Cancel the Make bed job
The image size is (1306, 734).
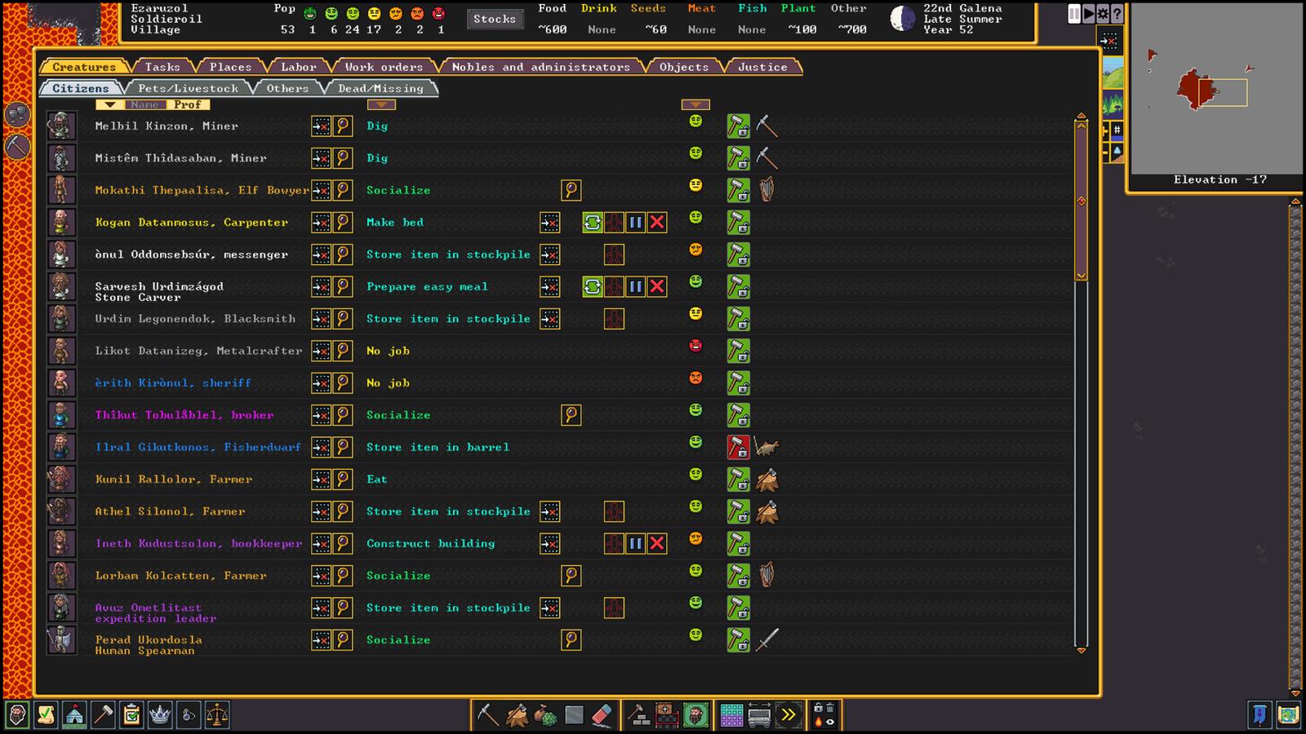coord(657,222)
